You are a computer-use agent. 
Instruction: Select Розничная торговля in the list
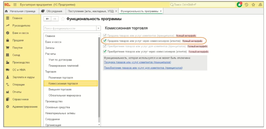click(61, 77)
